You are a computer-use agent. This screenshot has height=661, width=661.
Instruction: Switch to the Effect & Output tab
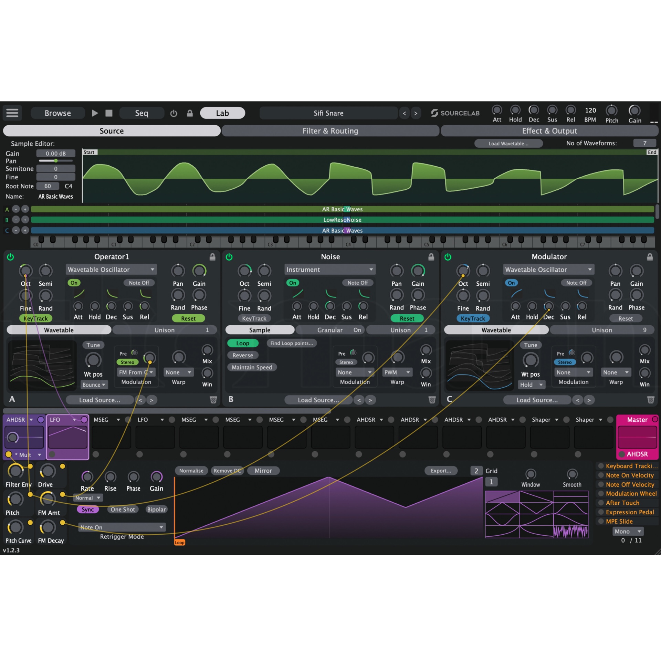pos(549,131)
